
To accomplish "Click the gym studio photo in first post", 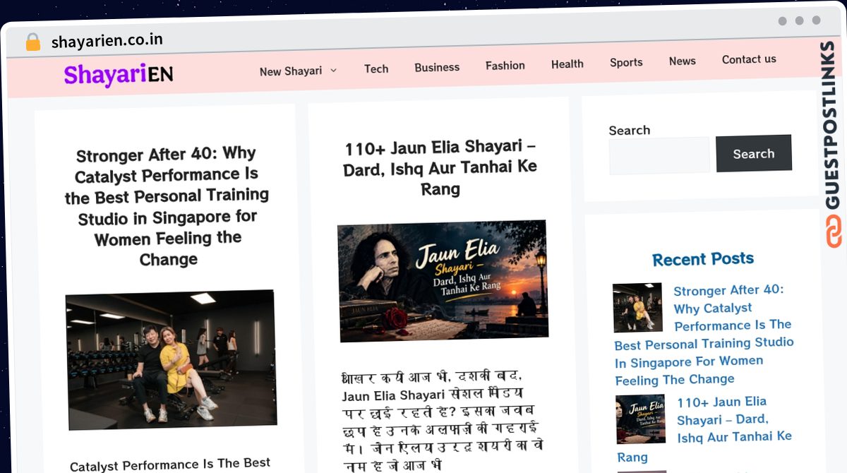I will point(171,359).
